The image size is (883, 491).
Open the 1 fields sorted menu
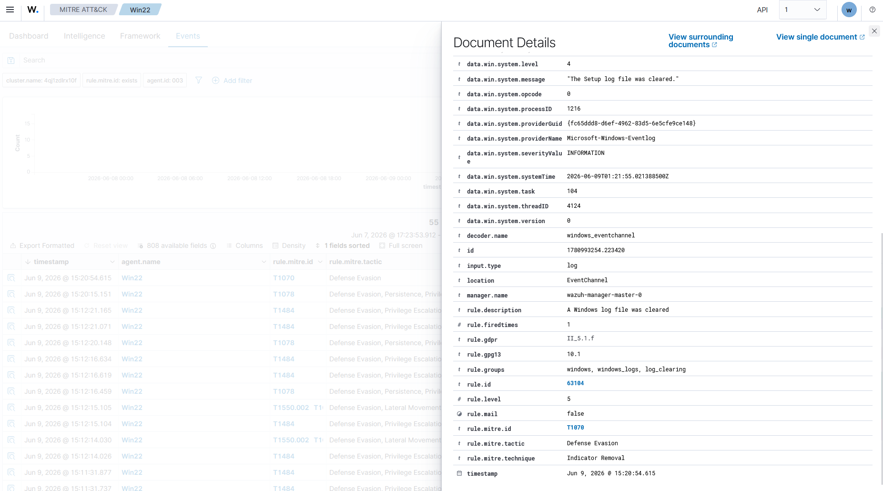click(x=342, y=245)
